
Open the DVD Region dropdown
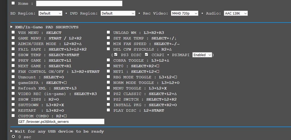click(118, 13)
